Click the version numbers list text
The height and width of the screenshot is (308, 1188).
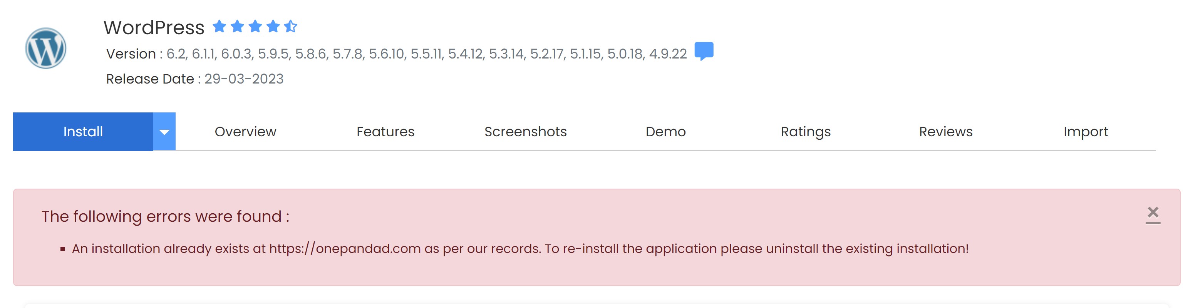[x=426, y=54]
